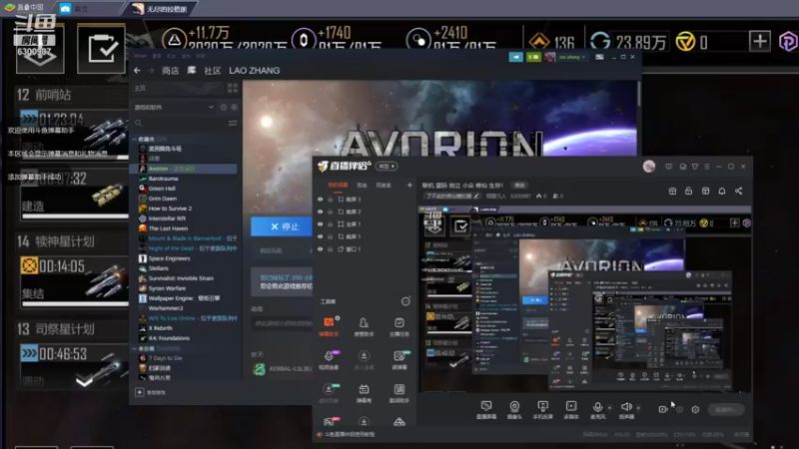The height and width of the screenshot is (449, 799).
Task: Open the 歌词助手 tool icon
Action: 399,393
